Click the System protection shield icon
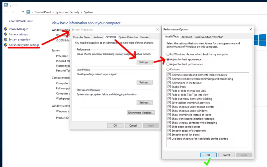 coord(5,40)
